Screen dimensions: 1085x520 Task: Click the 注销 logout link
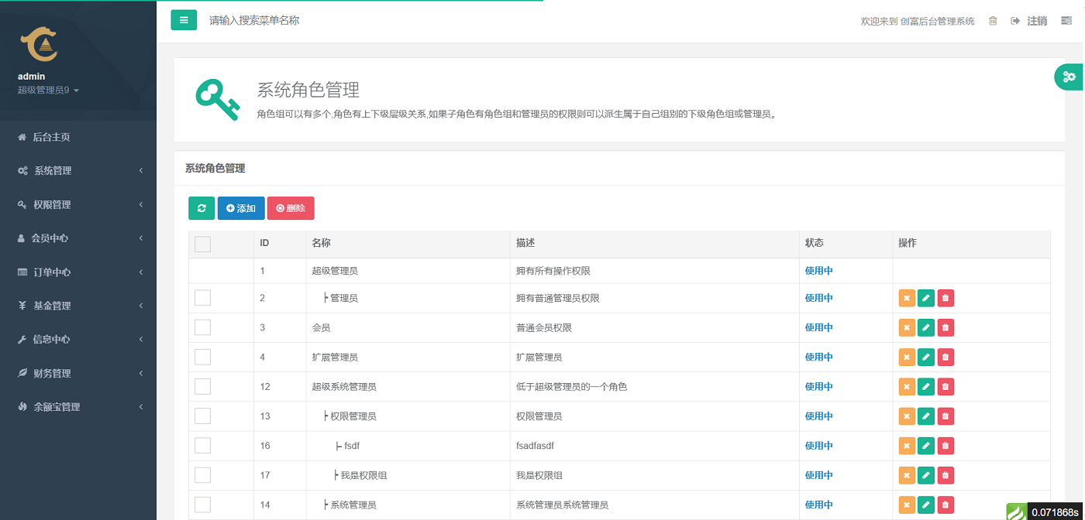pyautogui.click(x=1029, y=21)
